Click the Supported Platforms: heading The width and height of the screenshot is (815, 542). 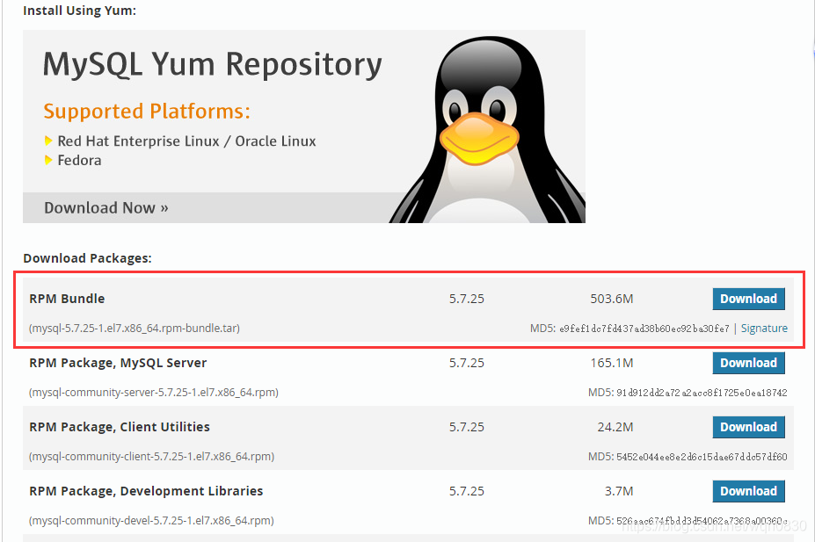coord(147,111)
